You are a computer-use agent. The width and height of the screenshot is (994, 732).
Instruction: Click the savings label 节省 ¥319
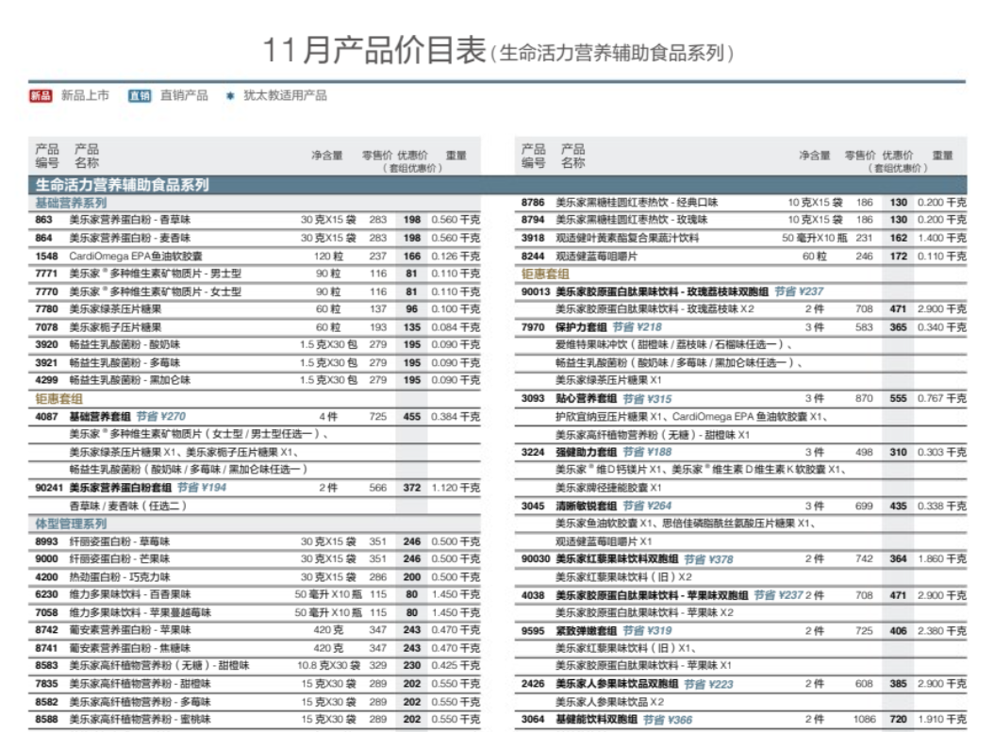[x=647, y=631]
